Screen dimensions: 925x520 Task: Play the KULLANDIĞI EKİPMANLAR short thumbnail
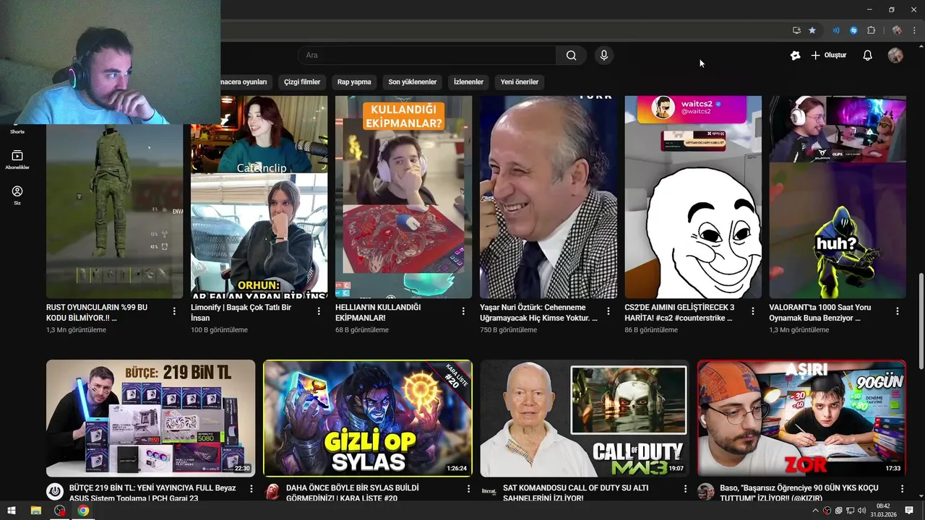click(x=404, y=197)
